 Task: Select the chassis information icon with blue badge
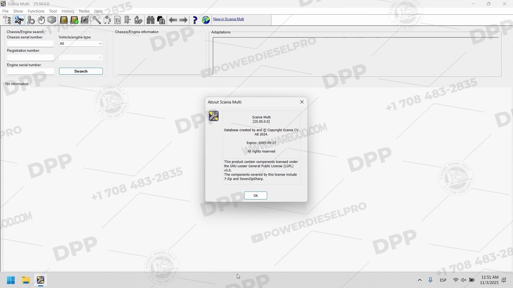[x=19, y=20]
